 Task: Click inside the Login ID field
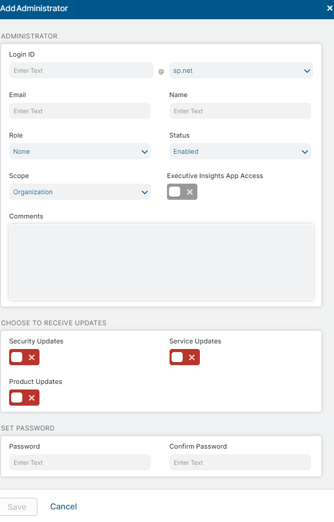tap(81, 70)
